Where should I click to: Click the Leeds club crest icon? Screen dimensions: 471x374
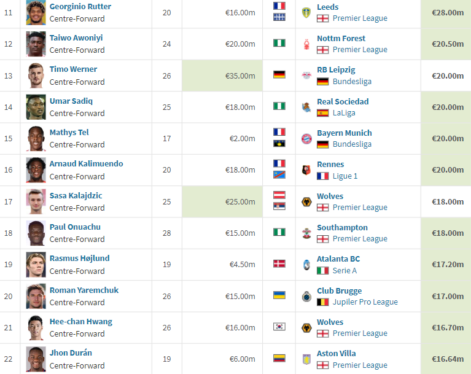coord(306,13)
